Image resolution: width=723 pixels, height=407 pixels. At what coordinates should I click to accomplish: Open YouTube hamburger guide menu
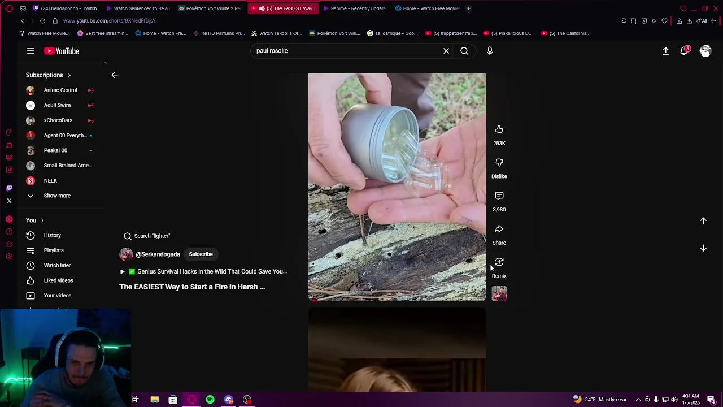pos(31,51)
